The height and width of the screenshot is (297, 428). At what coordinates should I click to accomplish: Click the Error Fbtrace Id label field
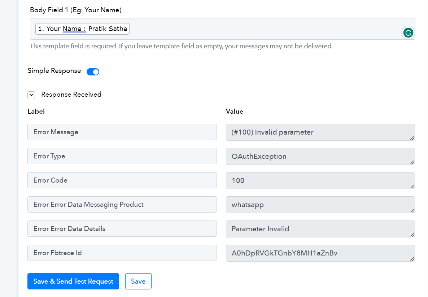[122, 253]
